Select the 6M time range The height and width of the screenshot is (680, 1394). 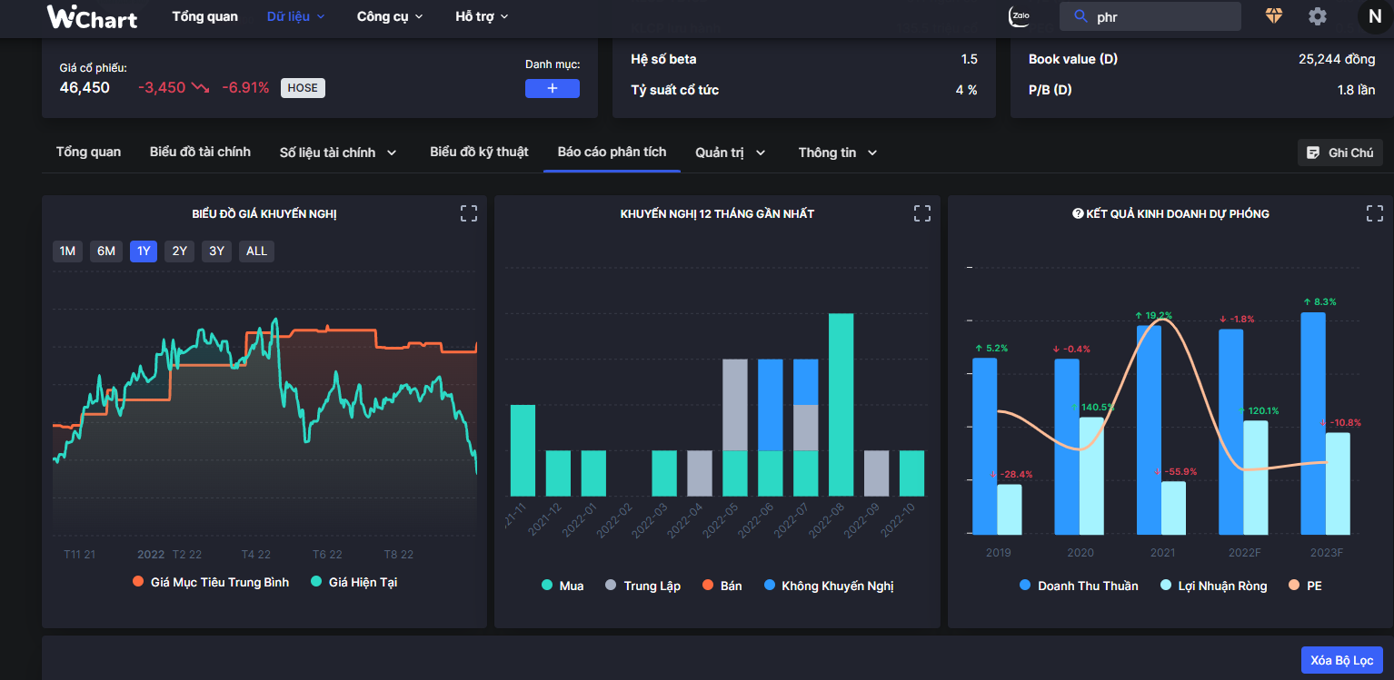click(x=106, y=251)
